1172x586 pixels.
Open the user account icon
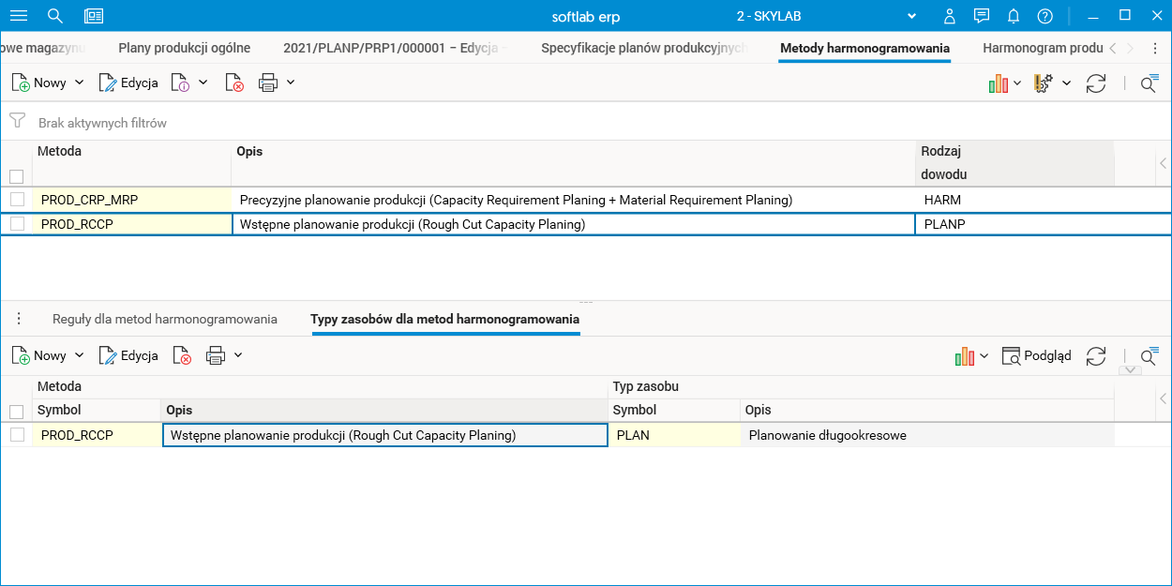[950, 16]
